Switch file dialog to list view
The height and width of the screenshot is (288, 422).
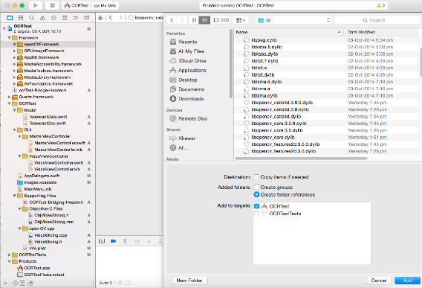204,20
